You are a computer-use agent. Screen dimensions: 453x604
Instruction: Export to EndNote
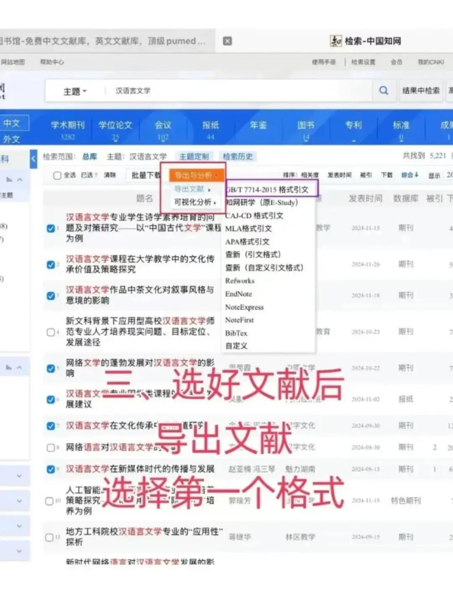(x=239, y=294)
